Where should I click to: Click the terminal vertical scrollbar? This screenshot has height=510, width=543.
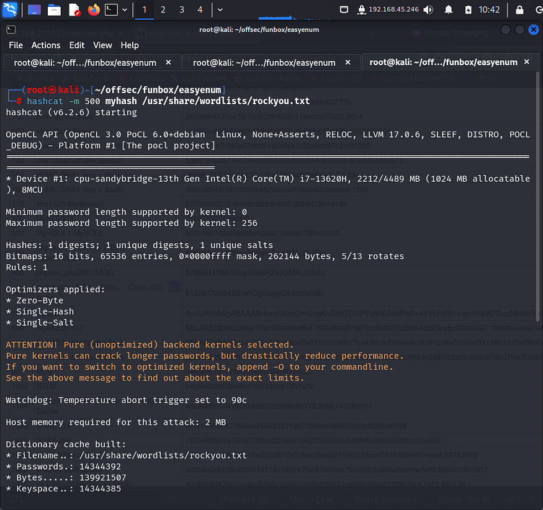pyautogui.click(x=537, y=197)
